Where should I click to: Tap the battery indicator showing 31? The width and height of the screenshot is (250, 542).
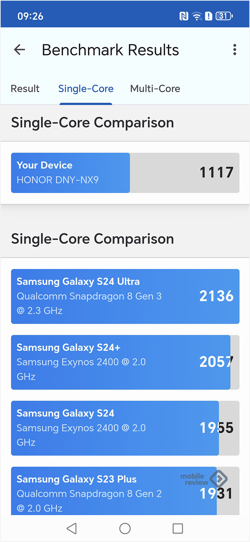pos(224,16)
